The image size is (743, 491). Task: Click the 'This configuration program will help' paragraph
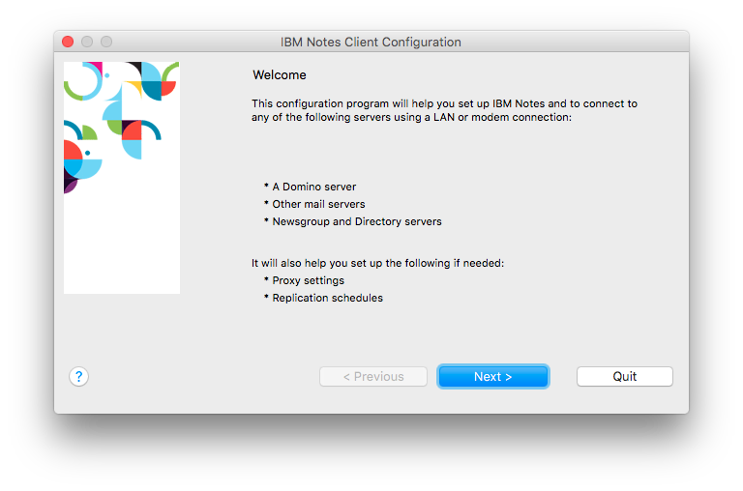click(x=444, y=110)
